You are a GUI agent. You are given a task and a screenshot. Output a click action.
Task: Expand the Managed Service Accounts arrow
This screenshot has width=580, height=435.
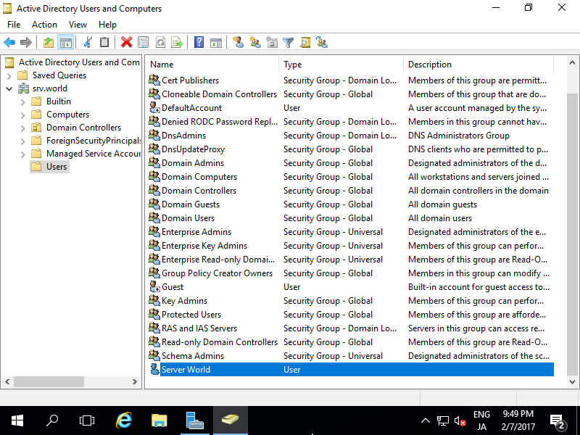click(x=23, y=154)
